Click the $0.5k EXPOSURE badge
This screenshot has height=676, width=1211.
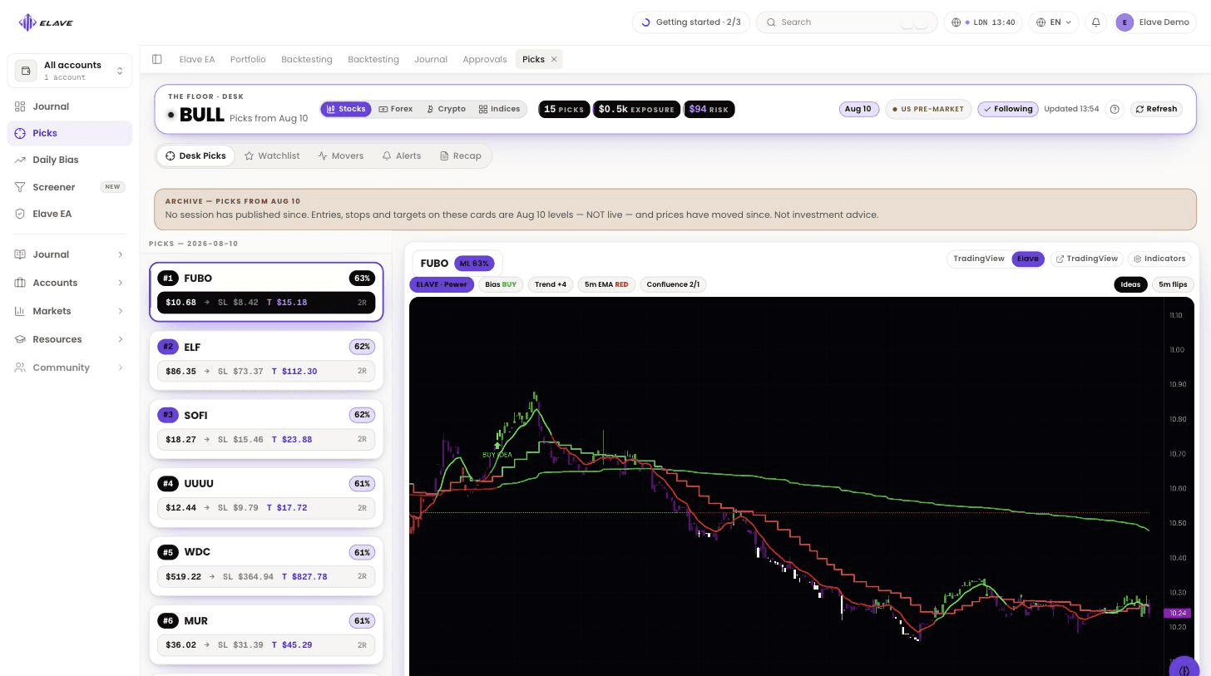[636, 109]
